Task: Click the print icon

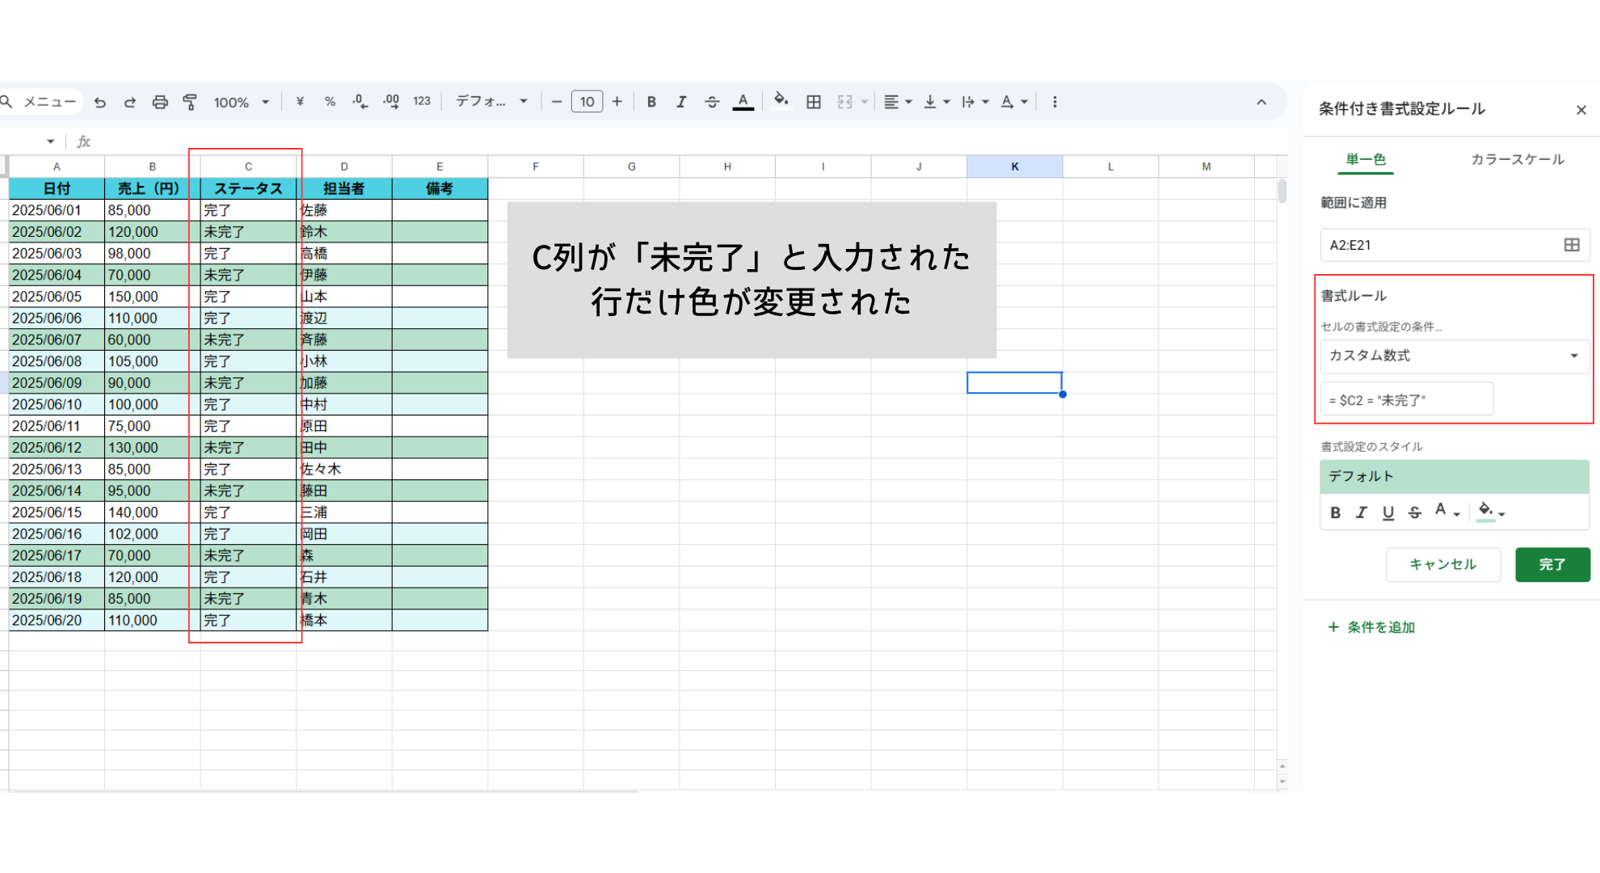Action: point(160,102)
